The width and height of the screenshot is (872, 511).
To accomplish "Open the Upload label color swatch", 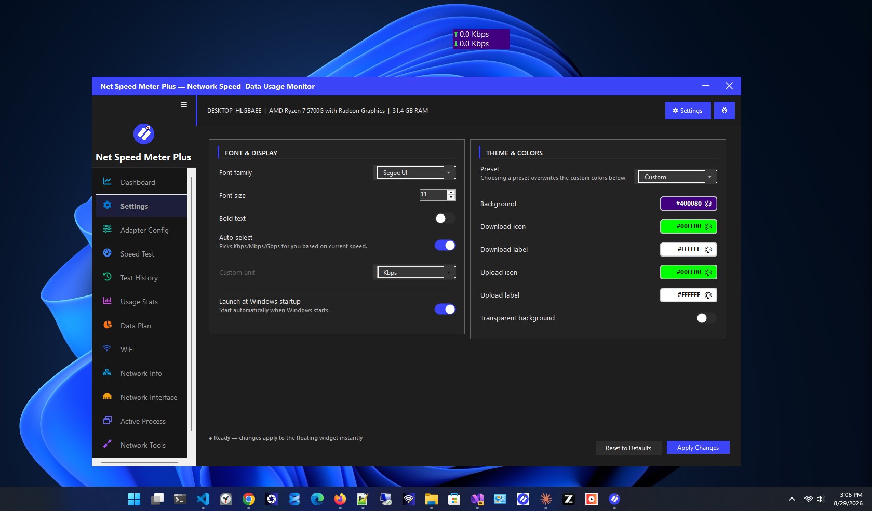I will (689, 295).
